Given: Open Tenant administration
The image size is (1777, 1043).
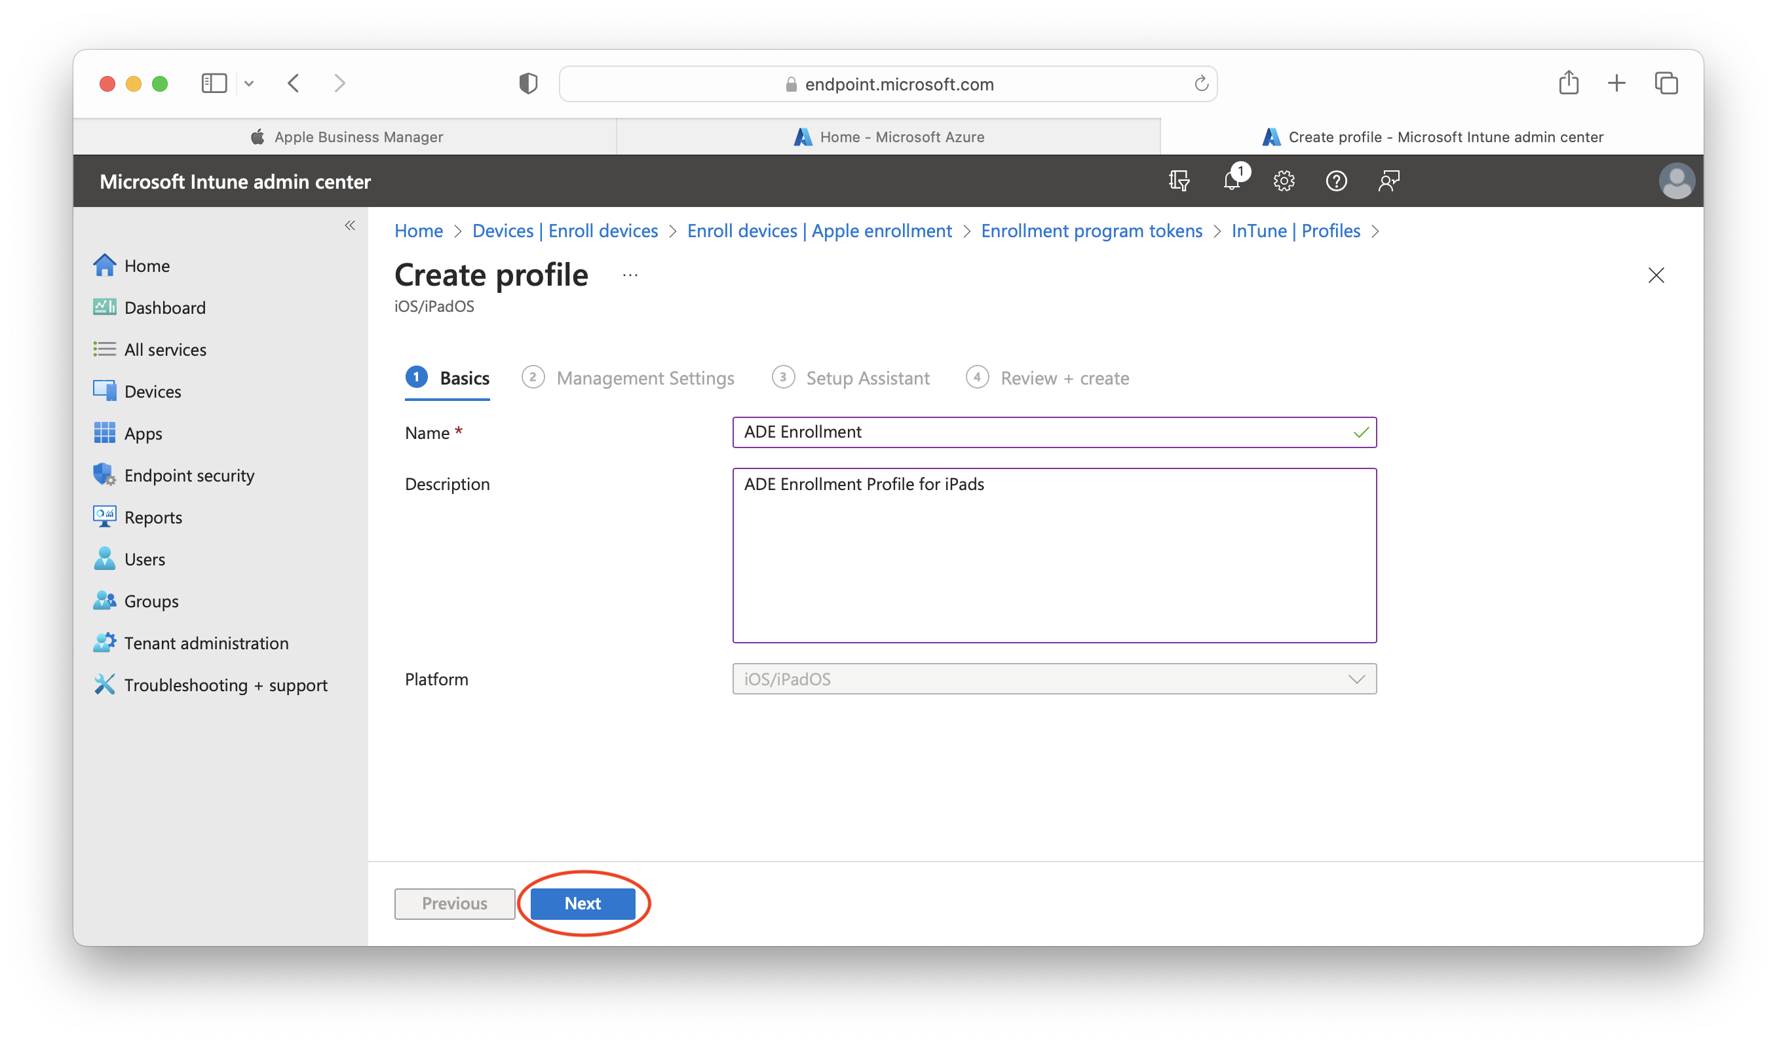Looking at the screenshot, I should (206, 643).
